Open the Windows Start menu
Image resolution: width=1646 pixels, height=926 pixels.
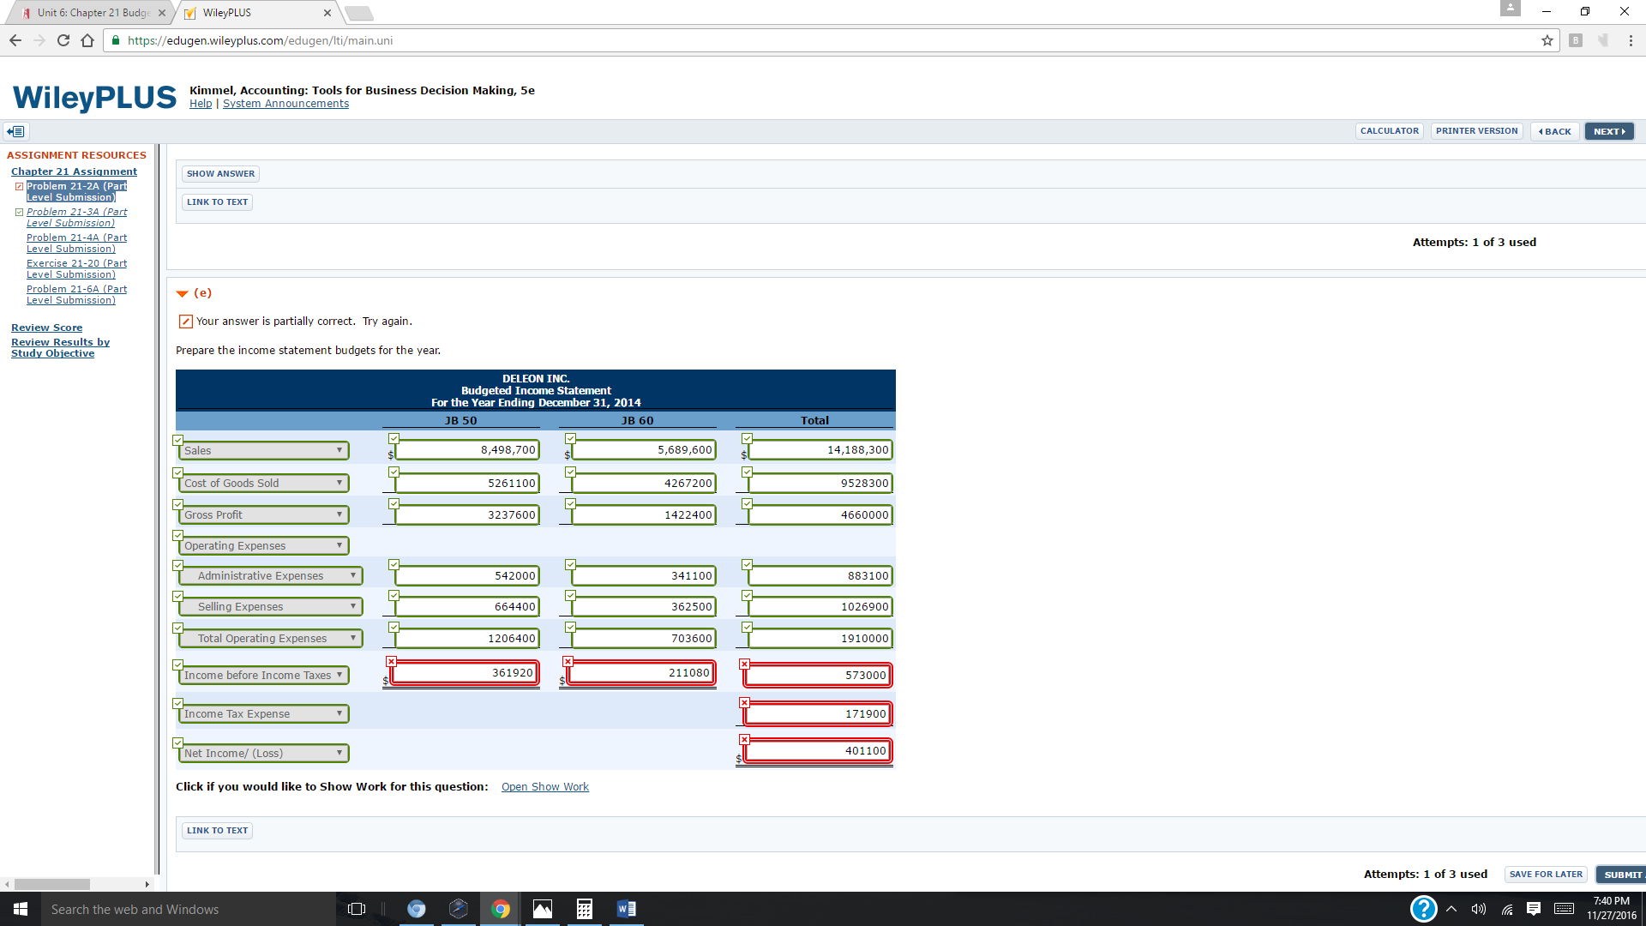click(x=21, y=909)
